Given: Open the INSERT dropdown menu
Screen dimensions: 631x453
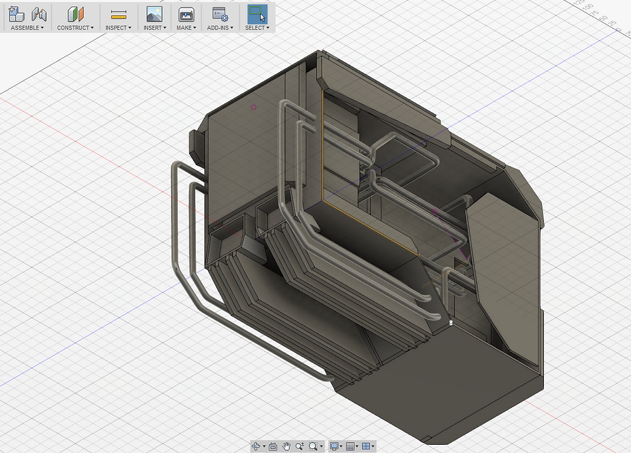Looking at the screenshot, I should pos(155,28).
